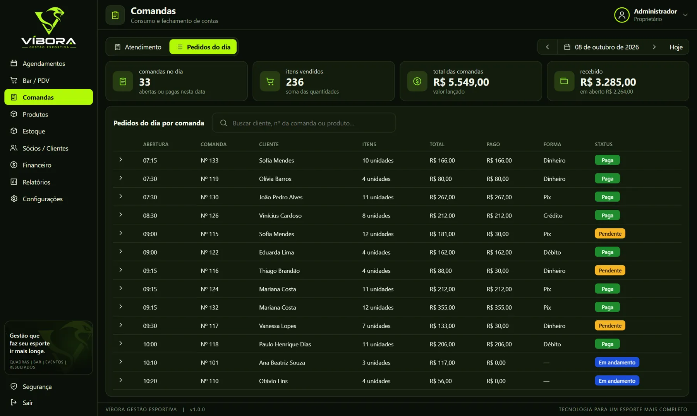Open the Relatórios sidebar menu item
The width and height of the screenshot is (697, 416).
[49, 182]
